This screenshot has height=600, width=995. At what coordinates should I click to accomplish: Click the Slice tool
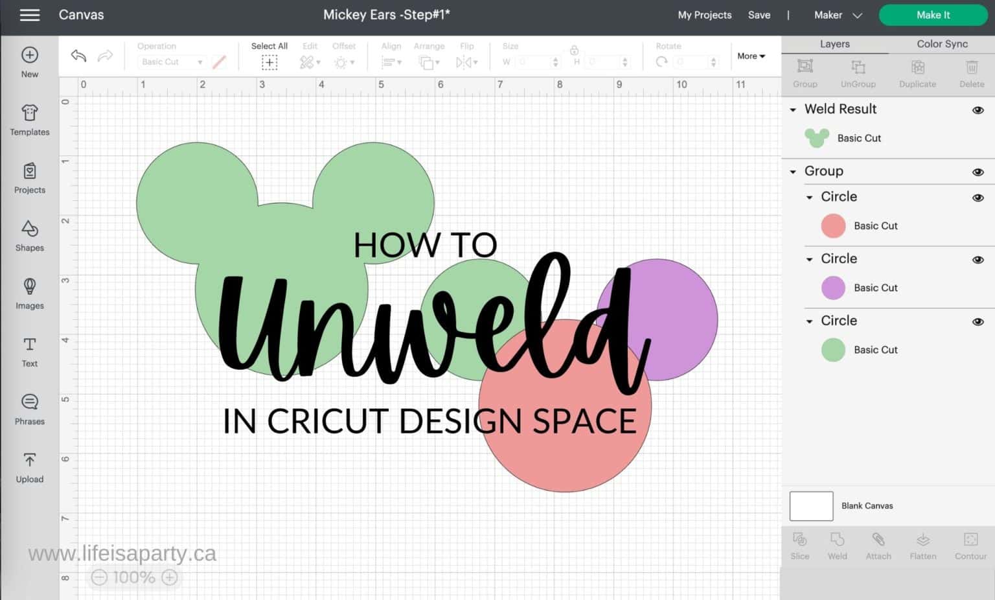[x=799, y=544]
